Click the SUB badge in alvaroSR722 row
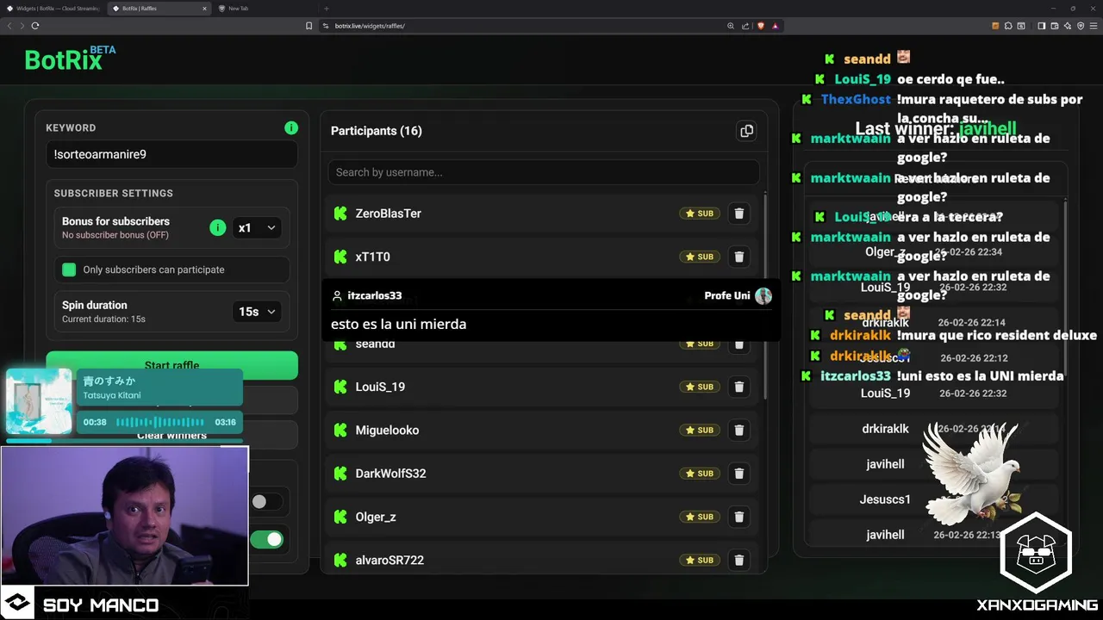 pos(699,560)
